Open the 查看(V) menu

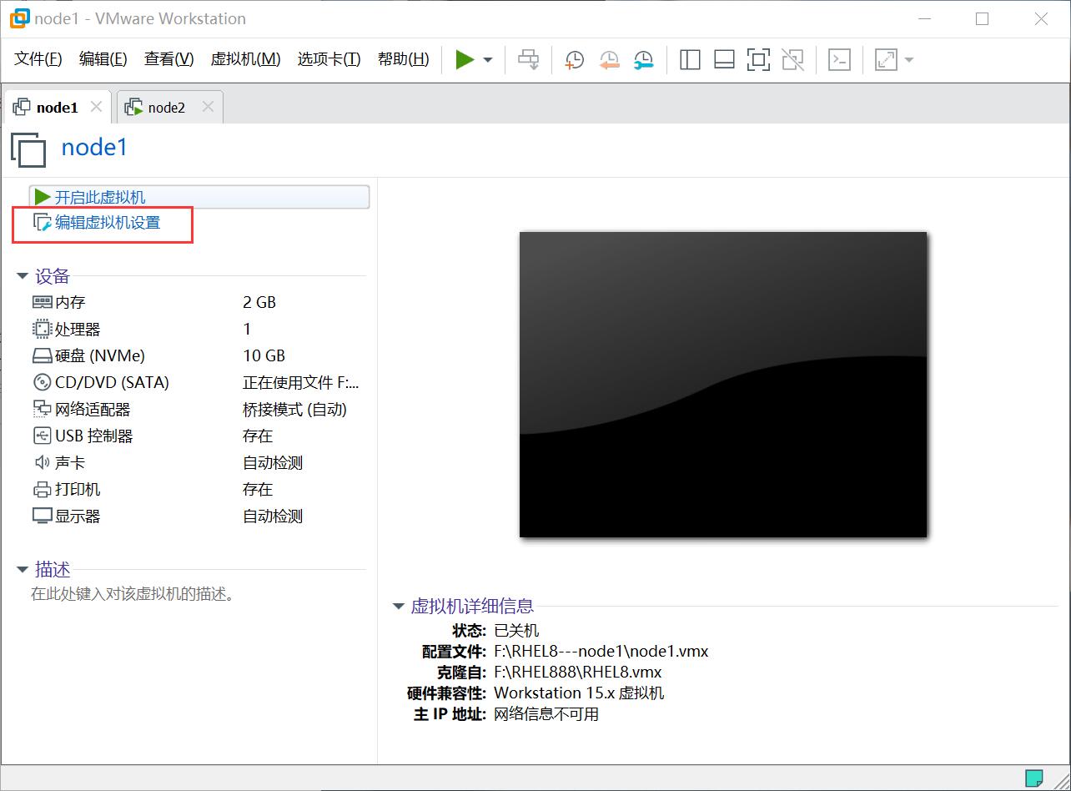pyautogui.click(x=169, y=59)
